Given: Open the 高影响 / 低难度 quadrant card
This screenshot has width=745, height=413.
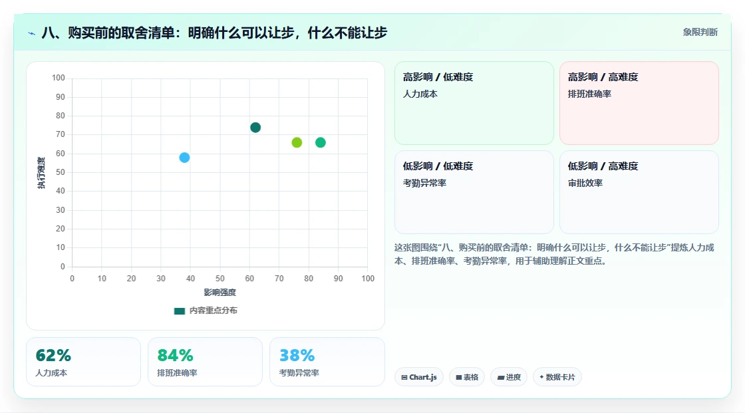Looking at the screenshot, I should [474, 103].
